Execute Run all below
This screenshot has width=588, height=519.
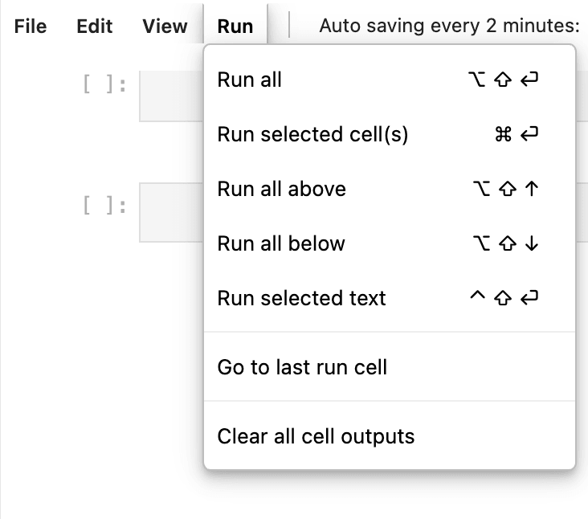(280, 243)
